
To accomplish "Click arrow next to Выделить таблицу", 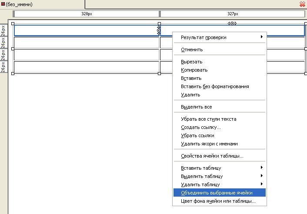I will tap(262, 175).
